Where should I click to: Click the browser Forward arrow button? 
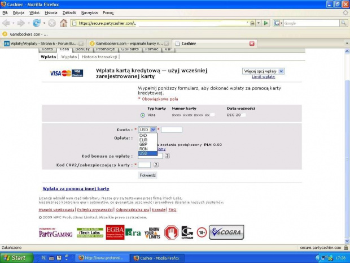(x=21, y=23)
